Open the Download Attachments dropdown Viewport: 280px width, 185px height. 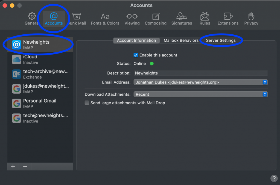200,94
